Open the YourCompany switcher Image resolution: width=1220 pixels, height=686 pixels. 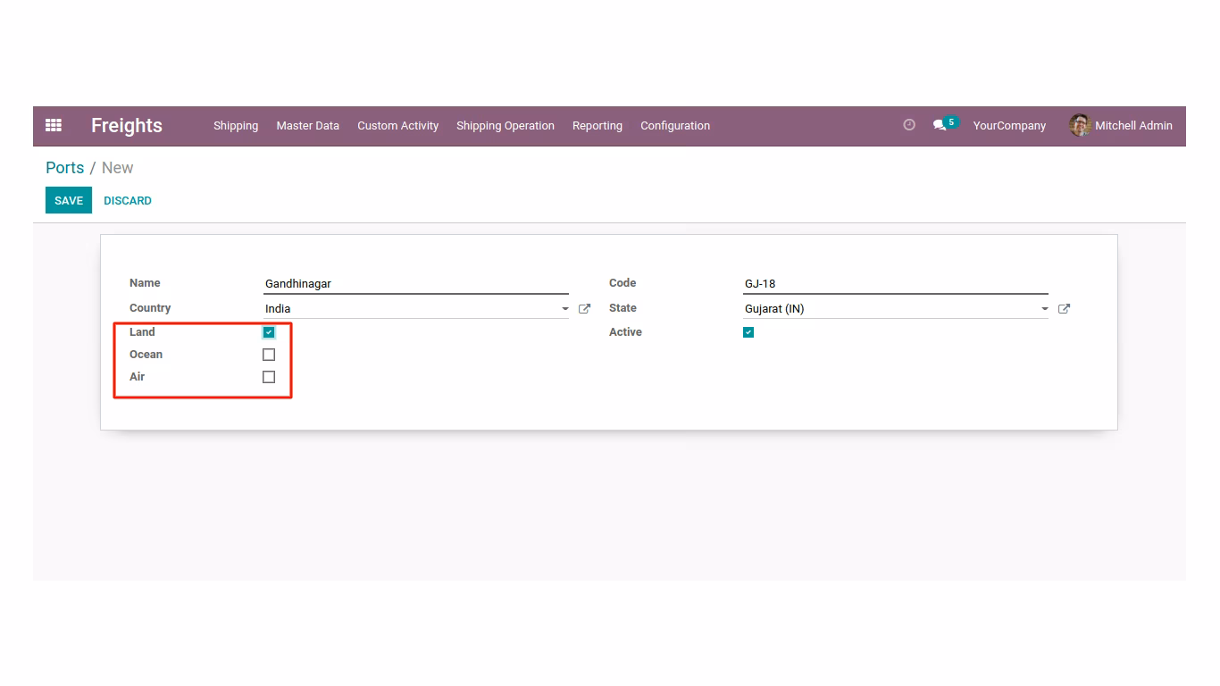[x=1009, y=126]
